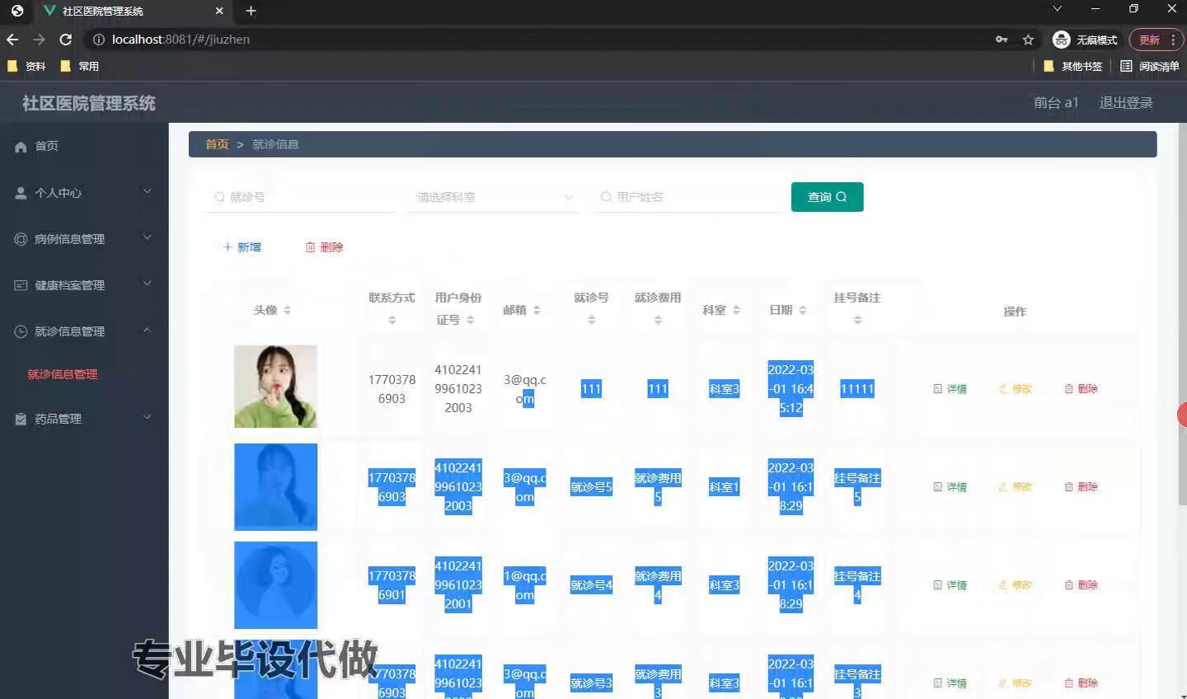Click the 社区医院管理系统 header title
This screenshot has width=1187, height=699.
[89, 103]
